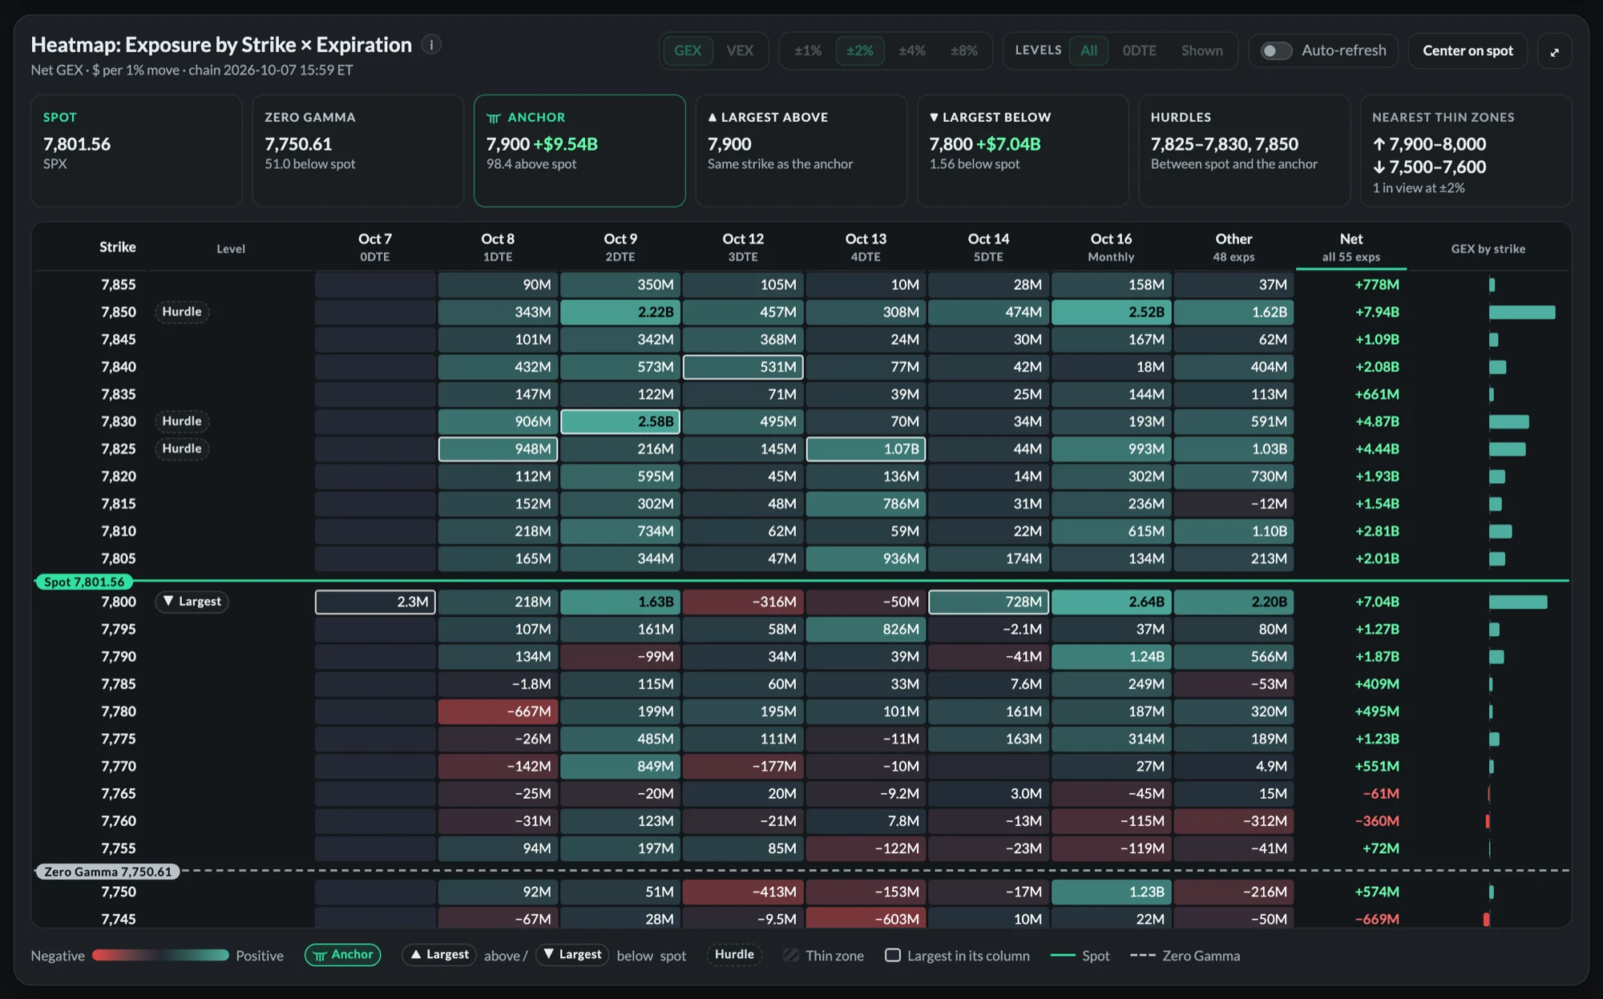
Task: Expand the heatmap to fullscreen
Action: 1554,51
